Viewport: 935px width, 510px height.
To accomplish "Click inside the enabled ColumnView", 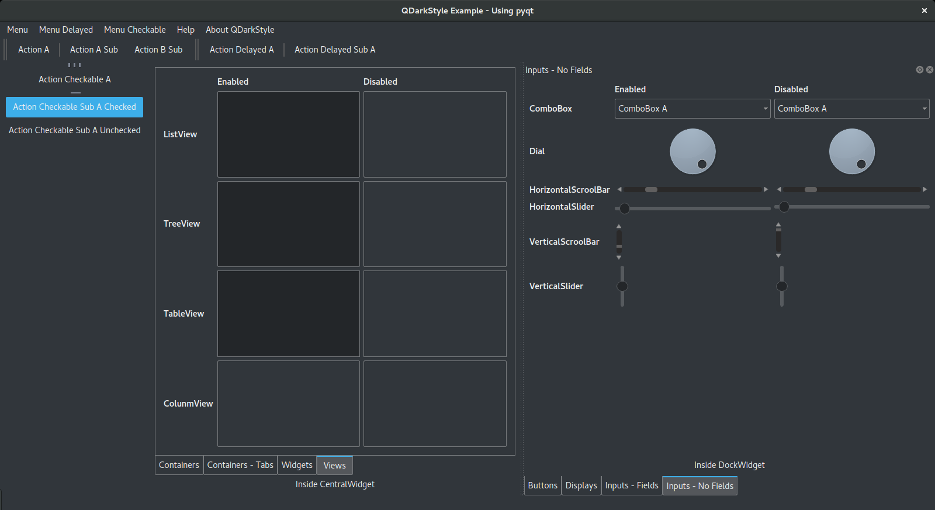I will click(289, 404).
